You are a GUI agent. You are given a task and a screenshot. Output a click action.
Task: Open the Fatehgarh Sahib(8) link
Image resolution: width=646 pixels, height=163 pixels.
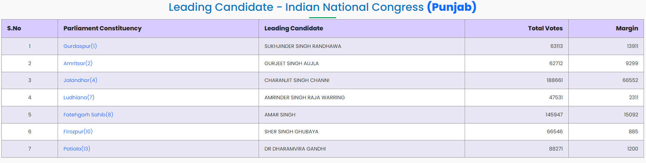pos(88,115)
